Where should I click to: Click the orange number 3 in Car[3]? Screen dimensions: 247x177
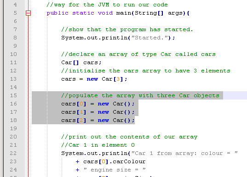118,79
